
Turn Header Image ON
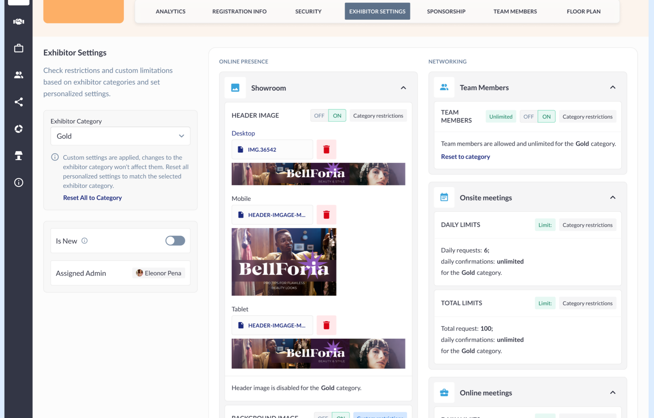pos(337,115)
